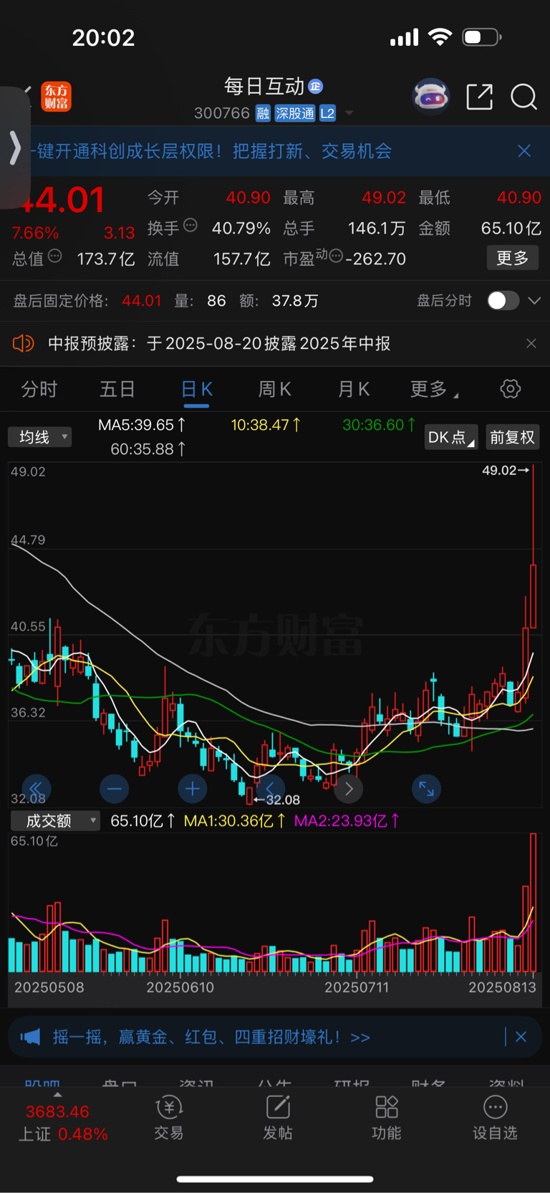Viewport: 550px width, 1193px height.
Task: Open the 功能 functions icon
Action: pos(387,1117)
